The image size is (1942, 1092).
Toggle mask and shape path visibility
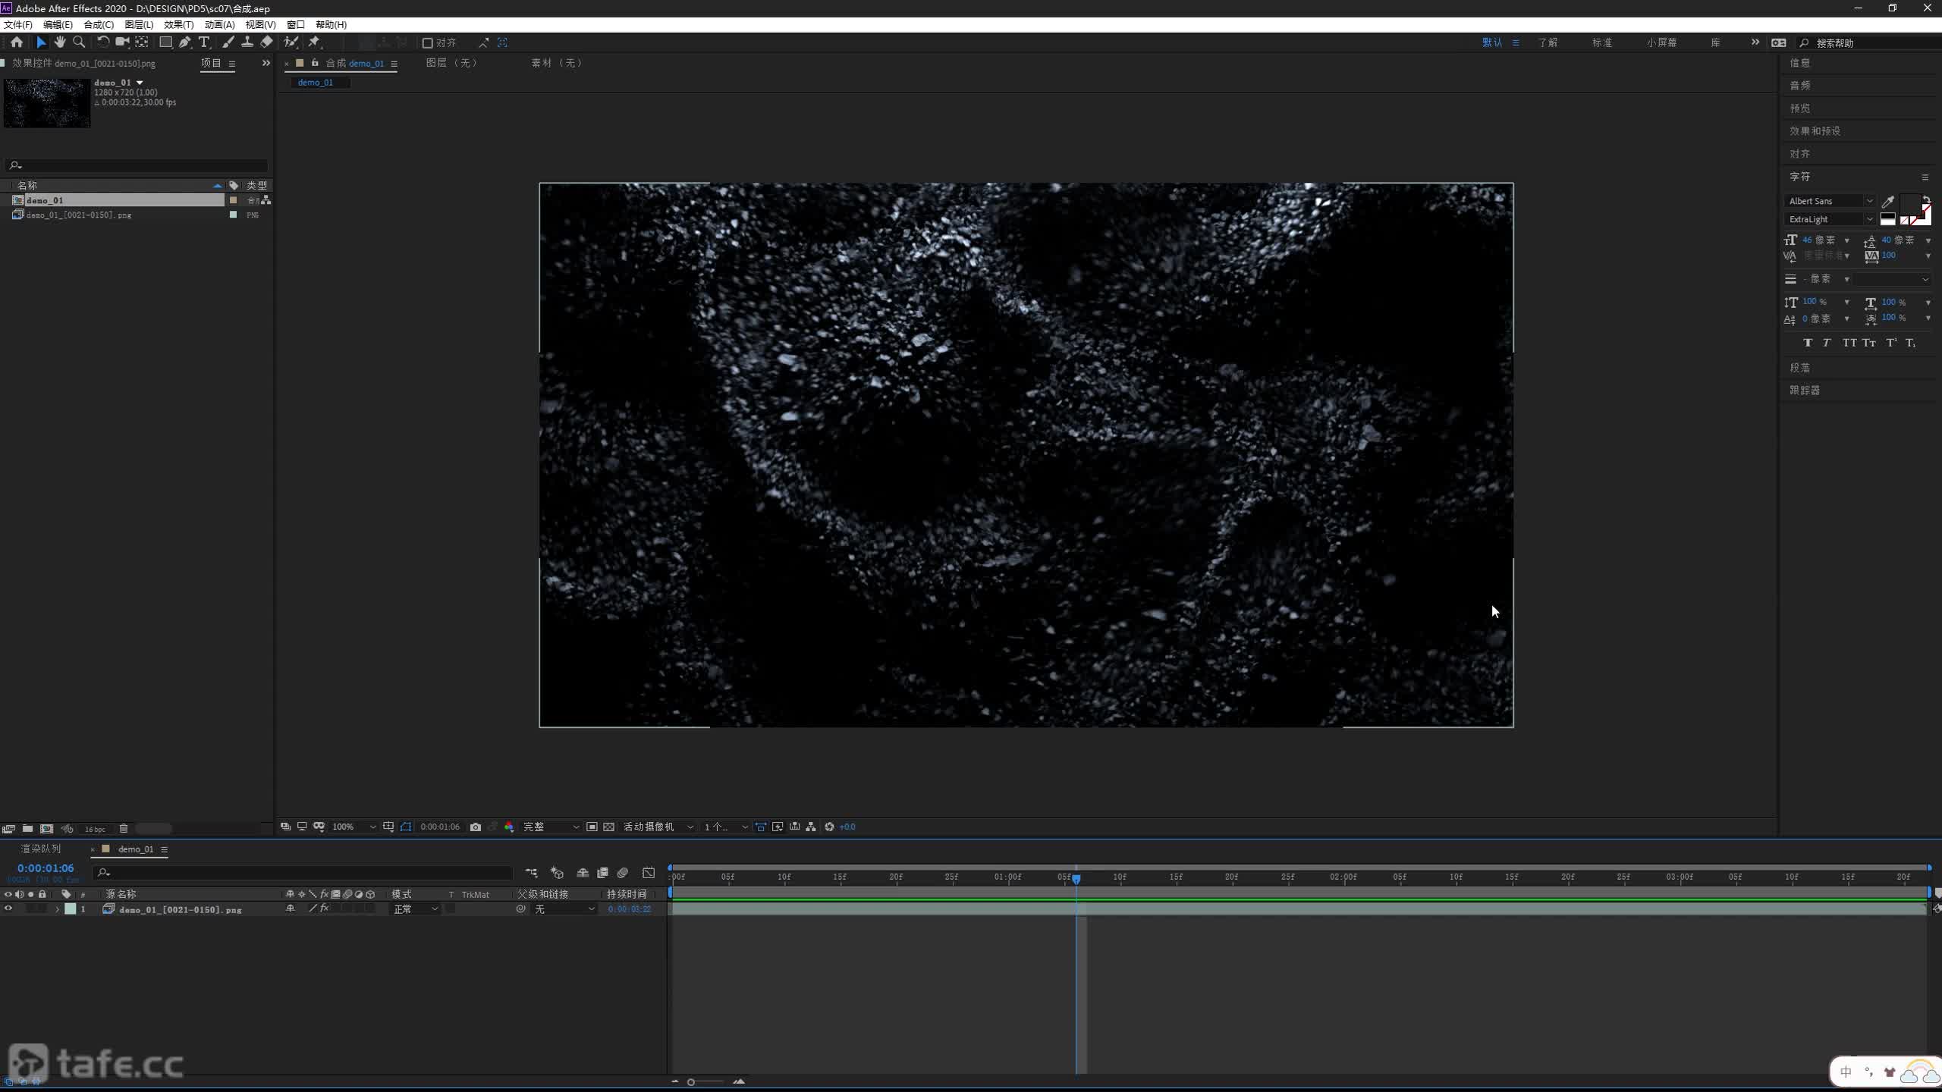(406, 827)
